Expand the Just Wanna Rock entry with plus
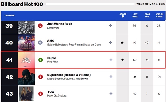Image resolution: width=166 pixels, height=102 pixels. (110, 26)
